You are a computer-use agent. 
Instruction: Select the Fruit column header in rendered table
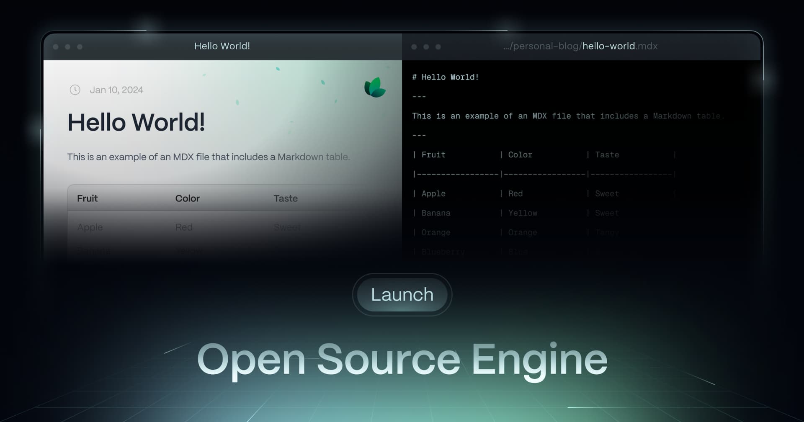(x=87, y=198)
